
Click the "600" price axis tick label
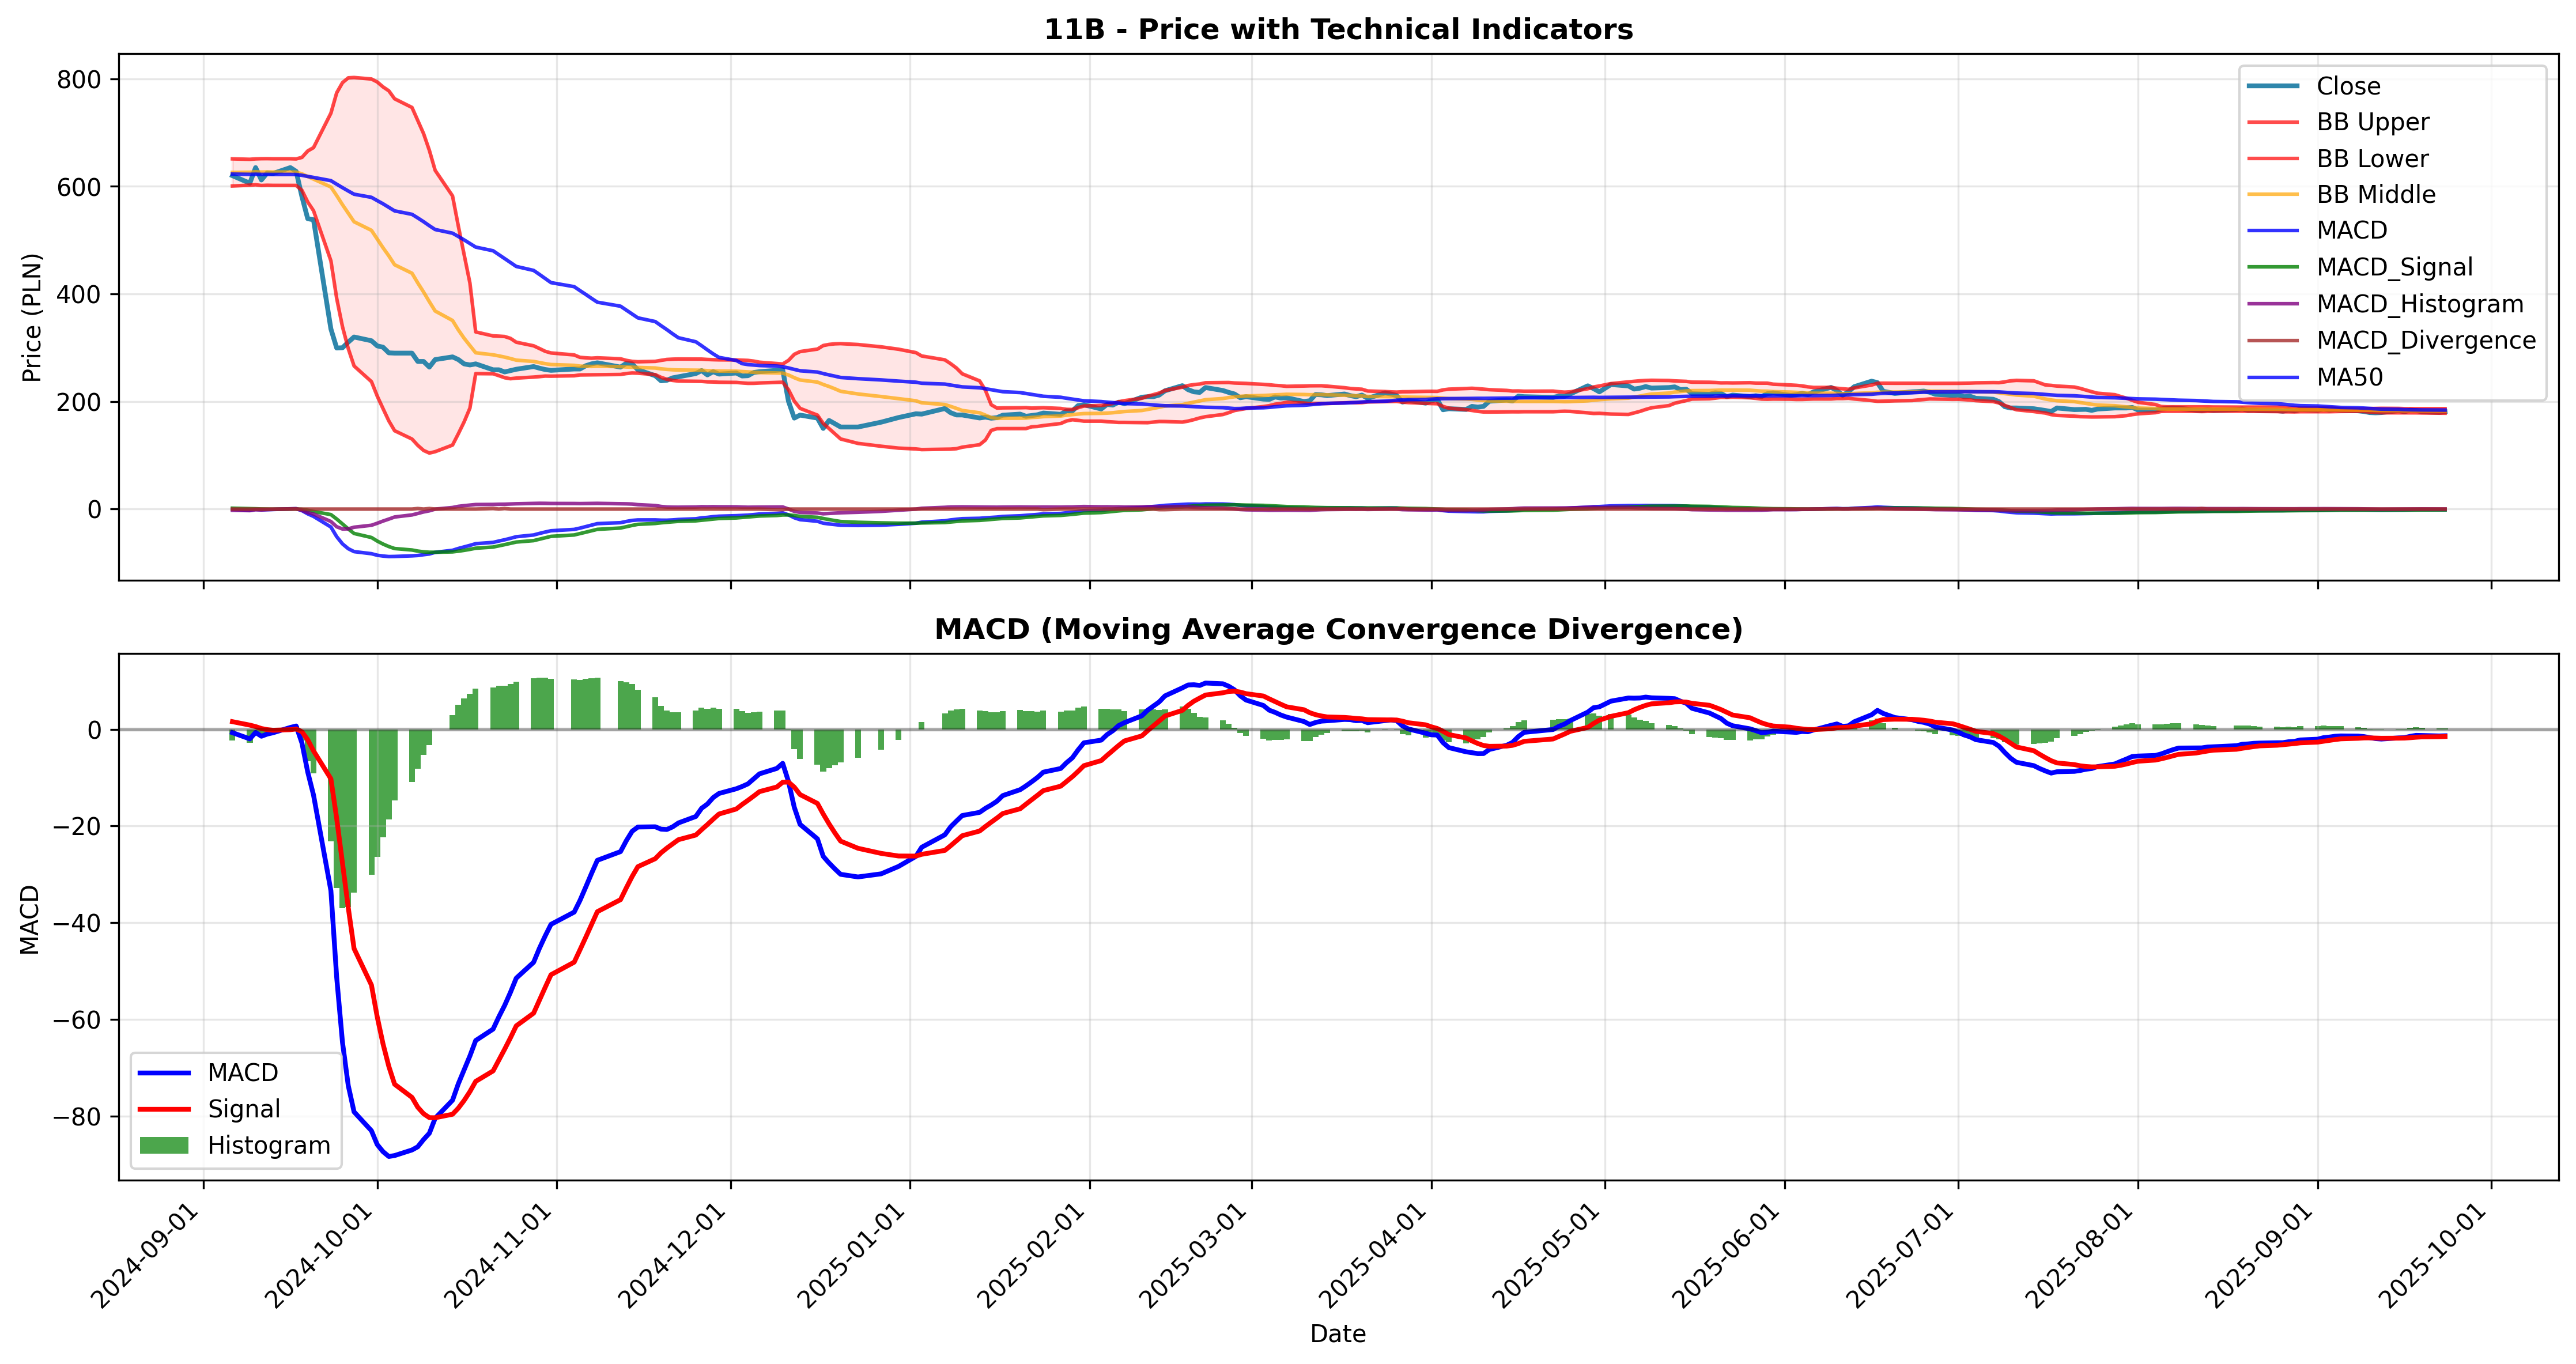[80, 187]
